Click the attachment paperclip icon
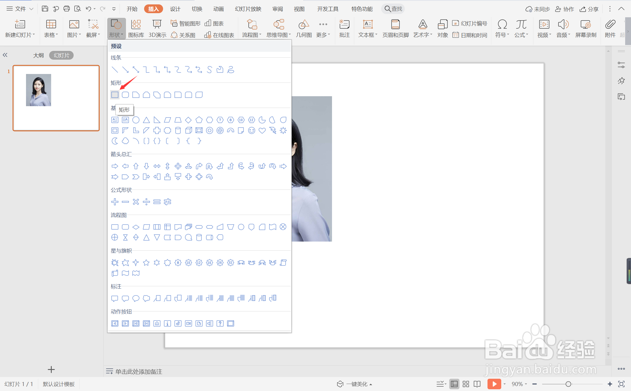Screen dimensions: 631x391 tap(610, 25)
